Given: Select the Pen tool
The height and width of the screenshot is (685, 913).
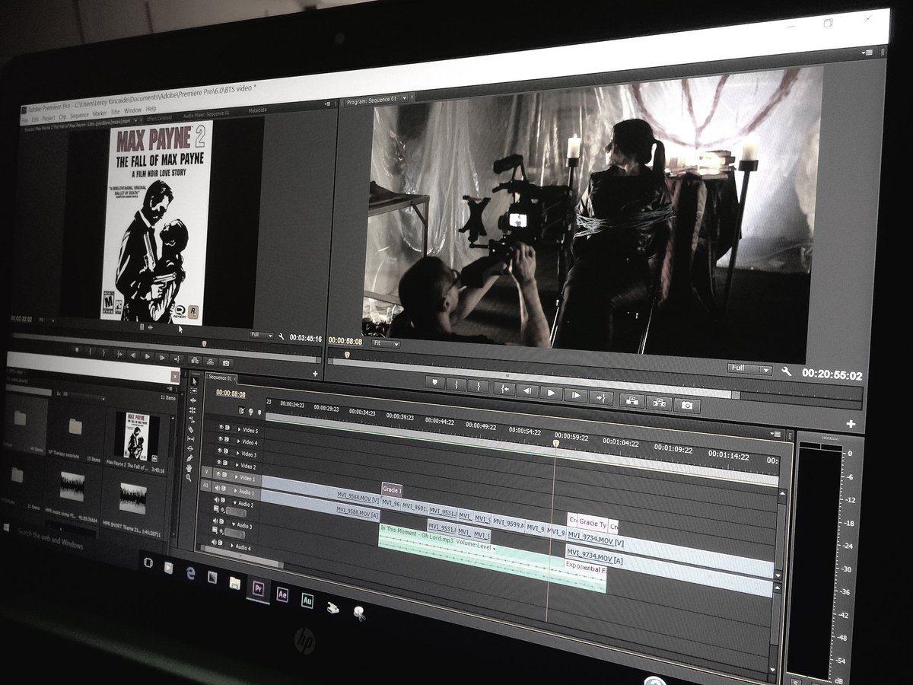Looking at the screenshot, I should click(189, 458).
